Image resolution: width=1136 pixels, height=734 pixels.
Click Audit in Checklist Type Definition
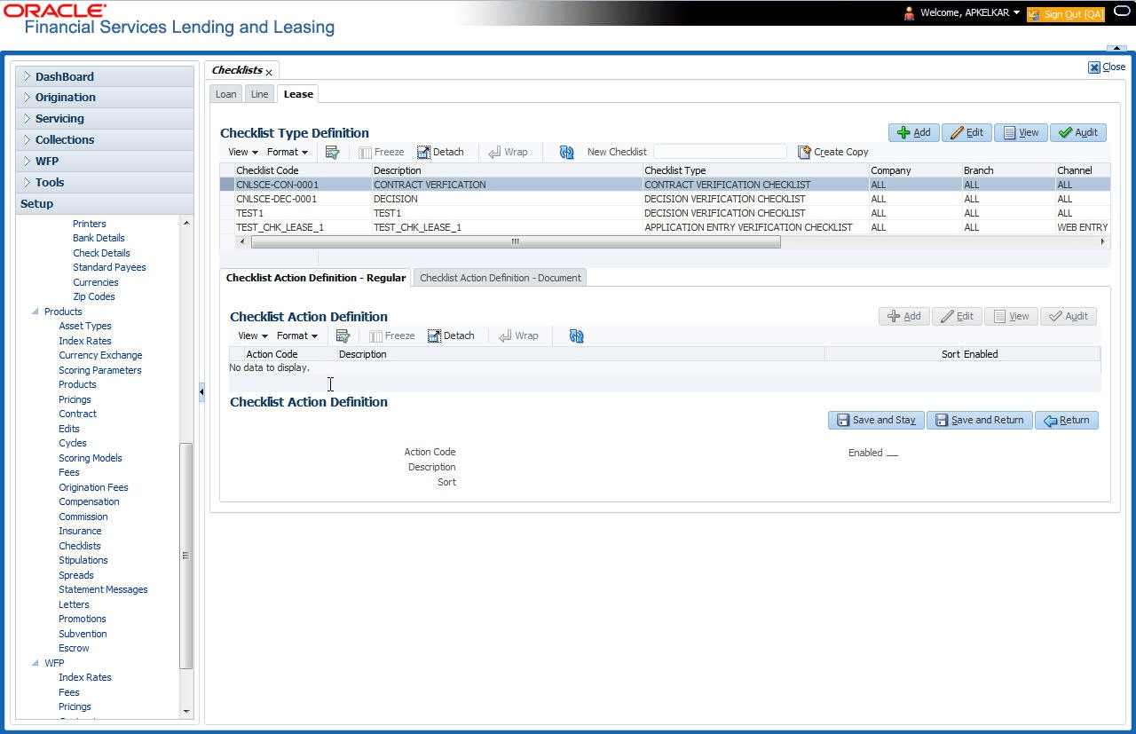1078,132
